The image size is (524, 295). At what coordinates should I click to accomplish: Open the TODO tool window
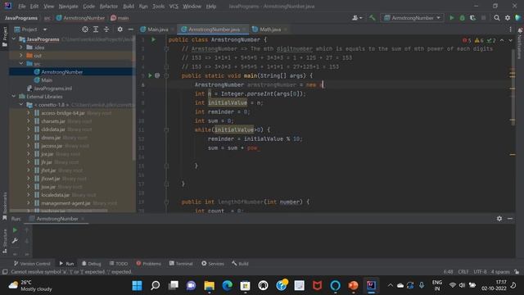(118, 264)
